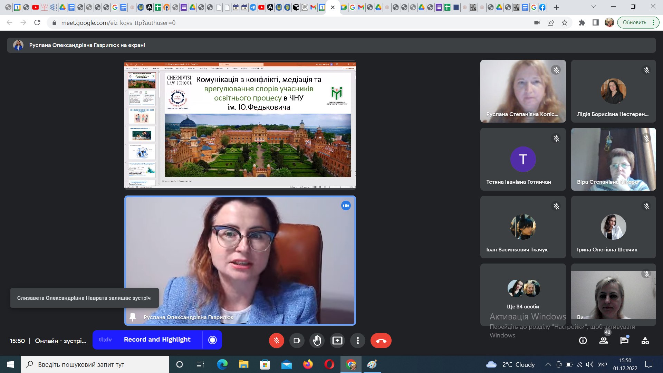Open the -2°C Cloudy weather widget
Image resolution: width=663 pixels, height=373 pixels.
510,364
